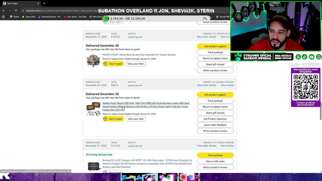Open the Linsjr | Kick bookmark
This screenshot has height=181, width=322.
pyautogui.click(x=28, y=17)
